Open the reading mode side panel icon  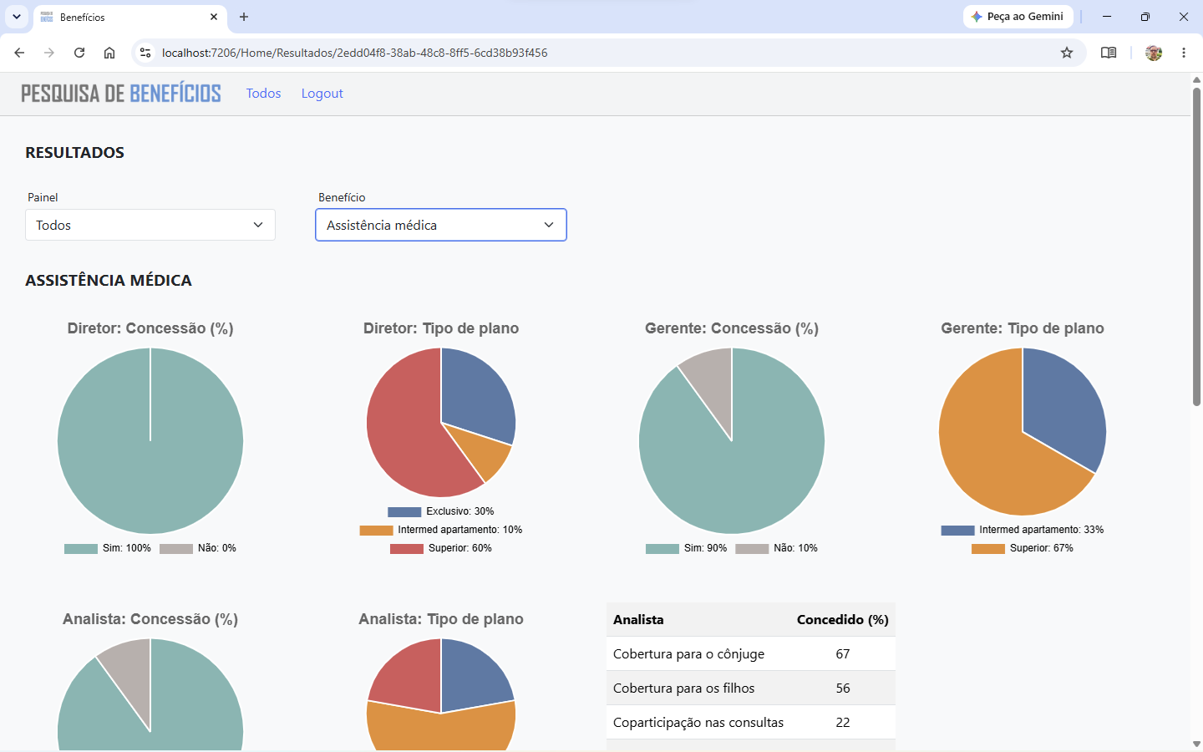click(1109, 53)
